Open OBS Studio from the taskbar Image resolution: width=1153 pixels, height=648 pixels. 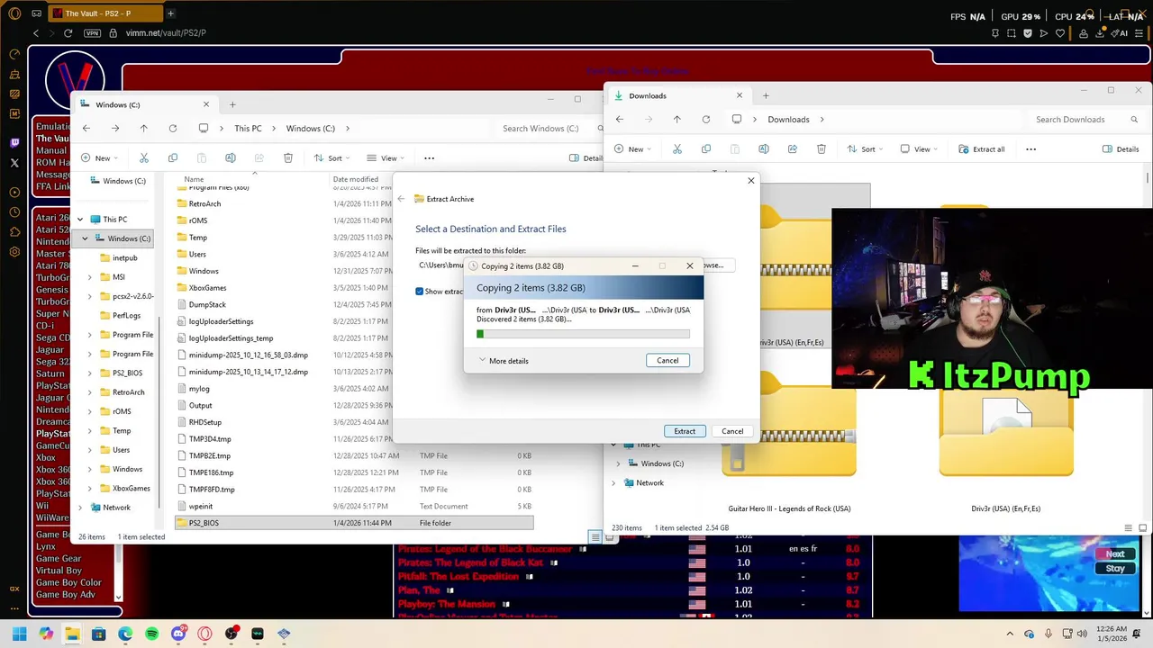tap(231, 634)
